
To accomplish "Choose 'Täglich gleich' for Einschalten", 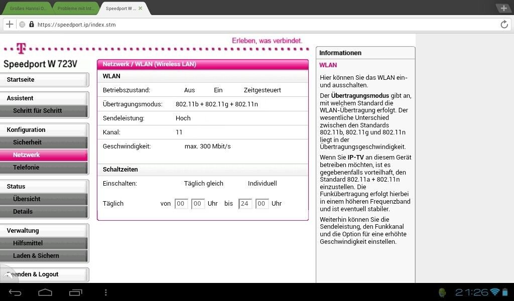I will coord(204,184).
